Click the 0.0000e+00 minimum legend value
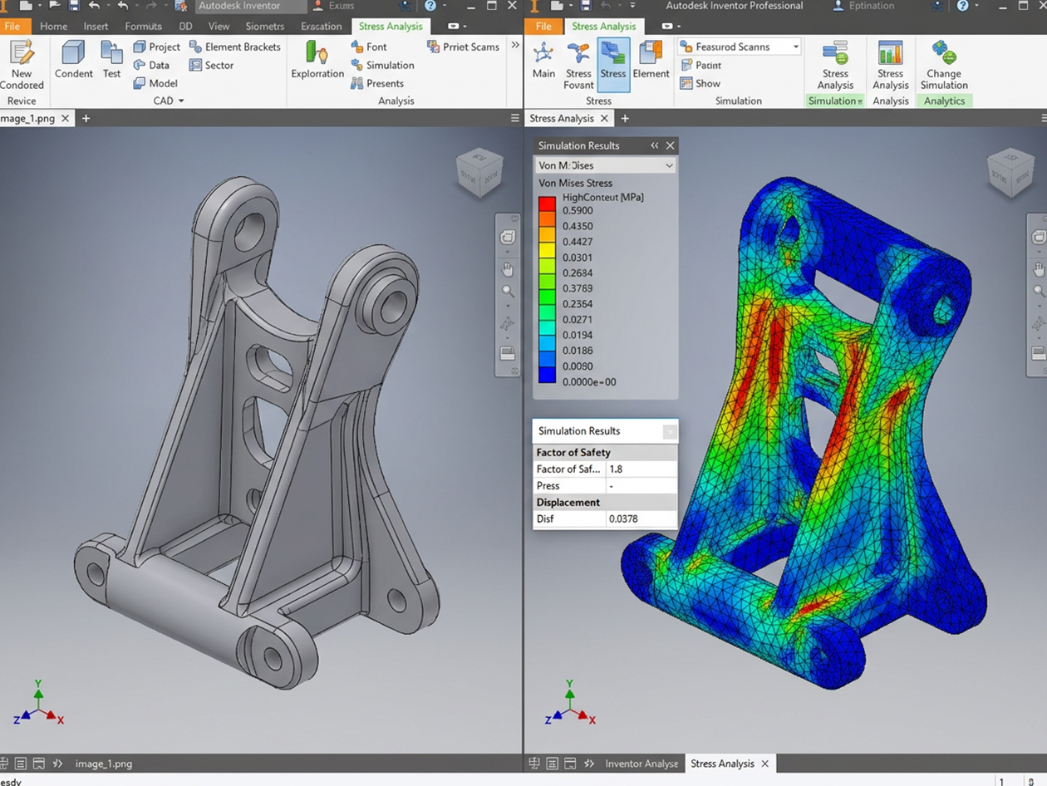1047x786 pixels. coord(589,382)
